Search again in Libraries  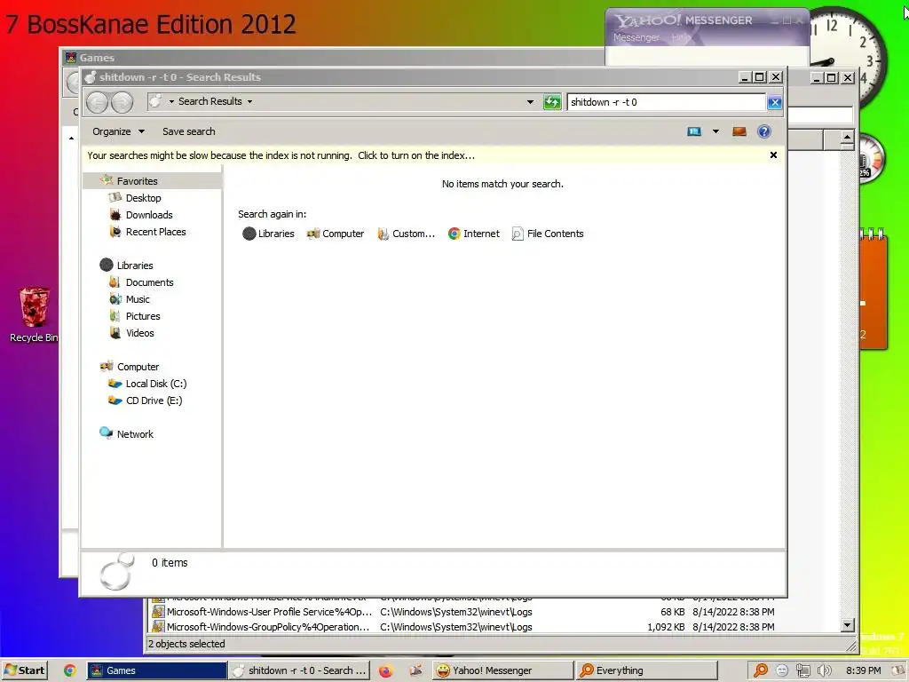(268, 234)
